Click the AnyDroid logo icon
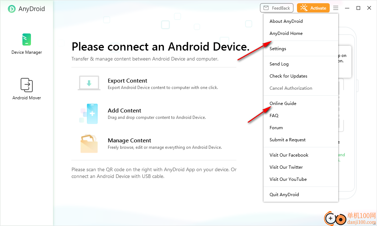This screenshot has width=377, height=226. click(11, 9)
